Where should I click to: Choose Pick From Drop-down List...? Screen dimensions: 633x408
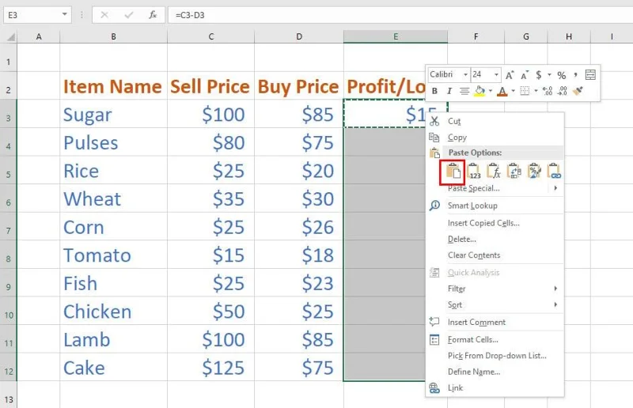(495, 356)
